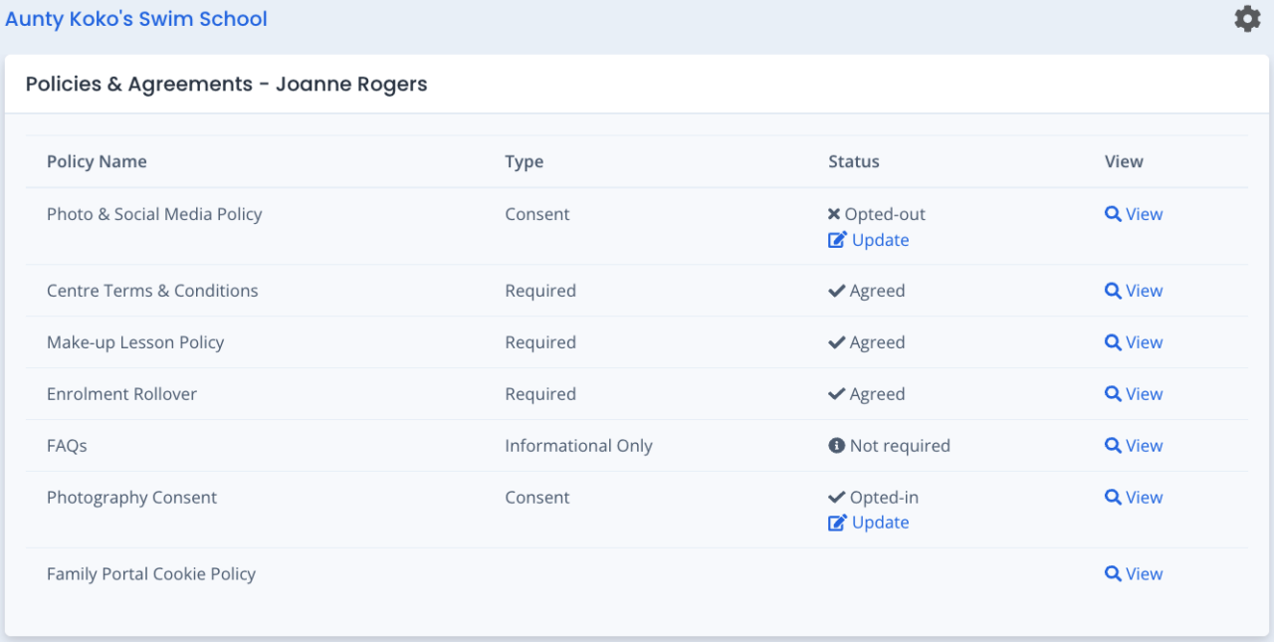Click the Policies & Agreements page heading
Screen dimensions: 1274x642
click(226, 84)
